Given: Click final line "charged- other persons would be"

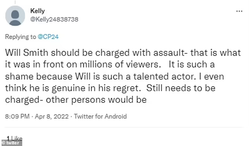Looking at the screenshot, I should (x=76, y=100).
